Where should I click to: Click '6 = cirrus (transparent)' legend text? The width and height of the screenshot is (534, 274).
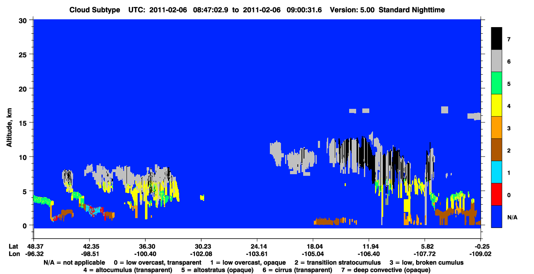pyautogui.click(x=297, y=270)
